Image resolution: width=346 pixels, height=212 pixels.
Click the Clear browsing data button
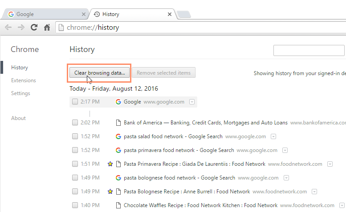pyautogui.click(x=99, y=73)
